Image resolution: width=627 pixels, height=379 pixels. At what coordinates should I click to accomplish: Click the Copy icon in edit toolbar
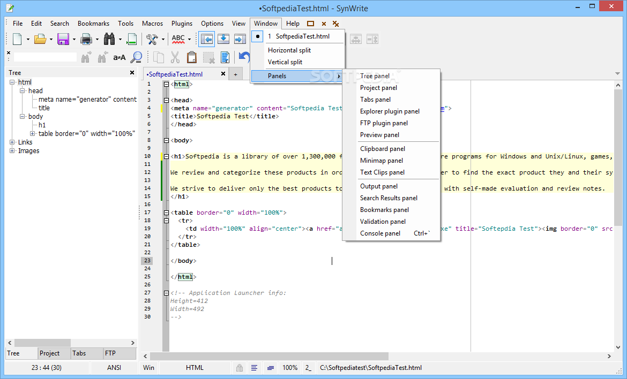(x=159, y=57)
